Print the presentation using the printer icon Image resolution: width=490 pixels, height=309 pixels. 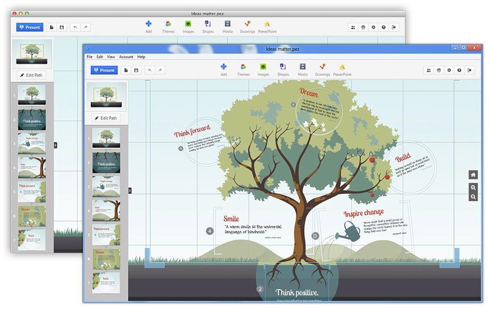(439, 70)
